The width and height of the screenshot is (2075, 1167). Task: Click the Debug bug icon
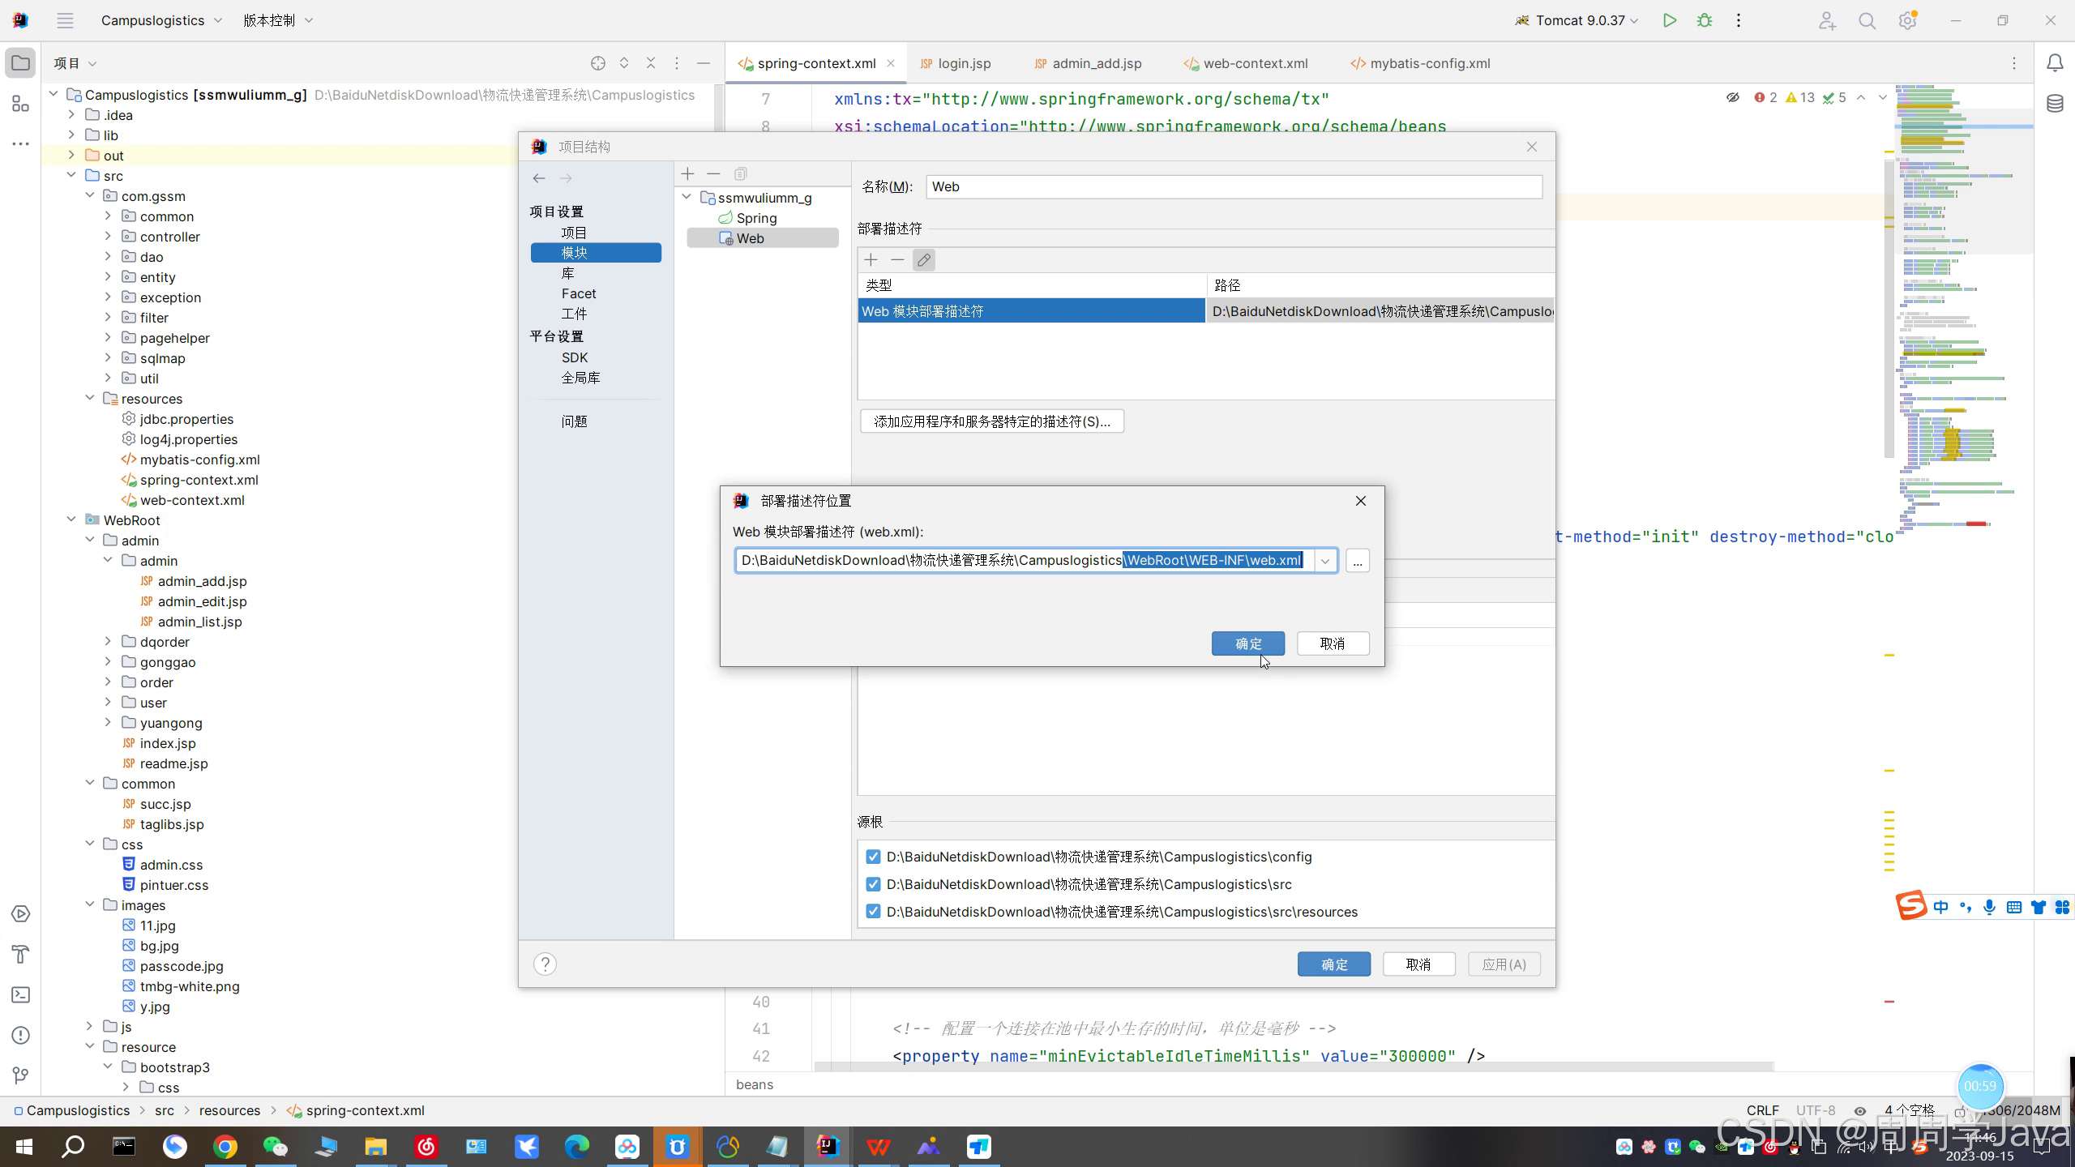[1705, 21]
